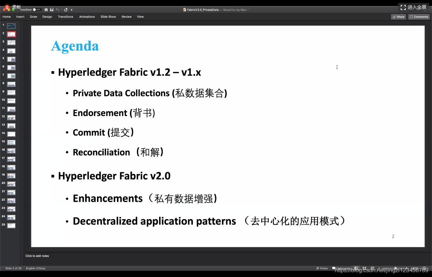Open the Insert ribbon tab
Screen dimensions: 432x277
pyautogui.click(x=20, y=17)
